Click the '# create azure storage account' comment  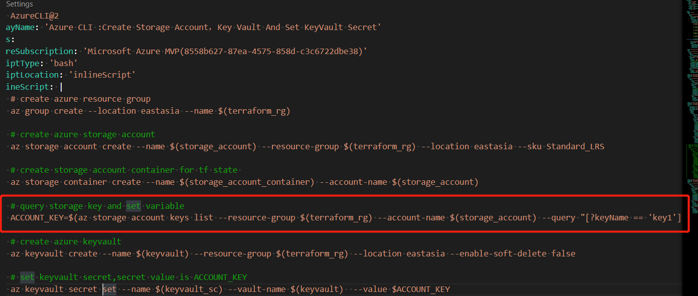83,134
